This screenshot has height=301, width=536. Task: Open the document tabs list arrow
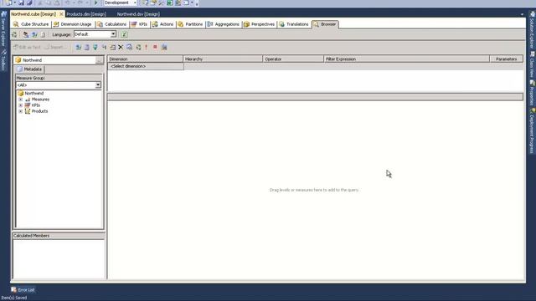coord(522,14)
